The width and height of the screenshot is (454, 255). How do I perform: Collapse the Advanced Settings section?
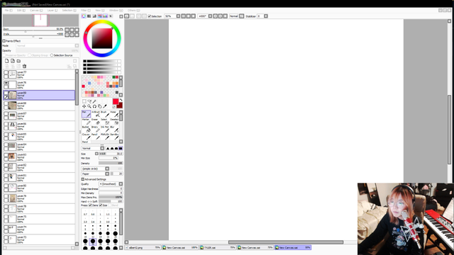click(x=83, y=179)
